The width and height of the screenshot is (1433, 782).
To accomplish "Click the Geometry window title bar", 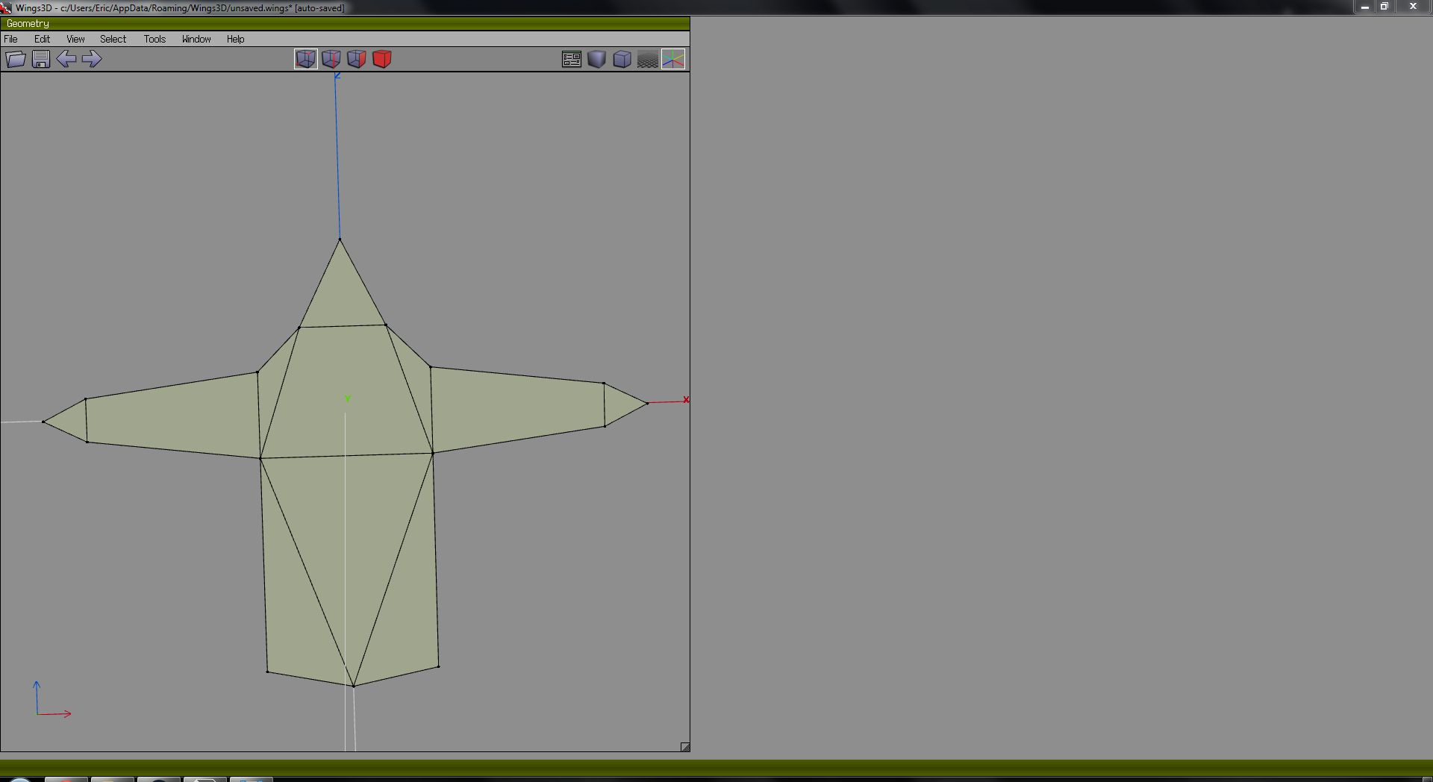I will click(x=345, y=24).
